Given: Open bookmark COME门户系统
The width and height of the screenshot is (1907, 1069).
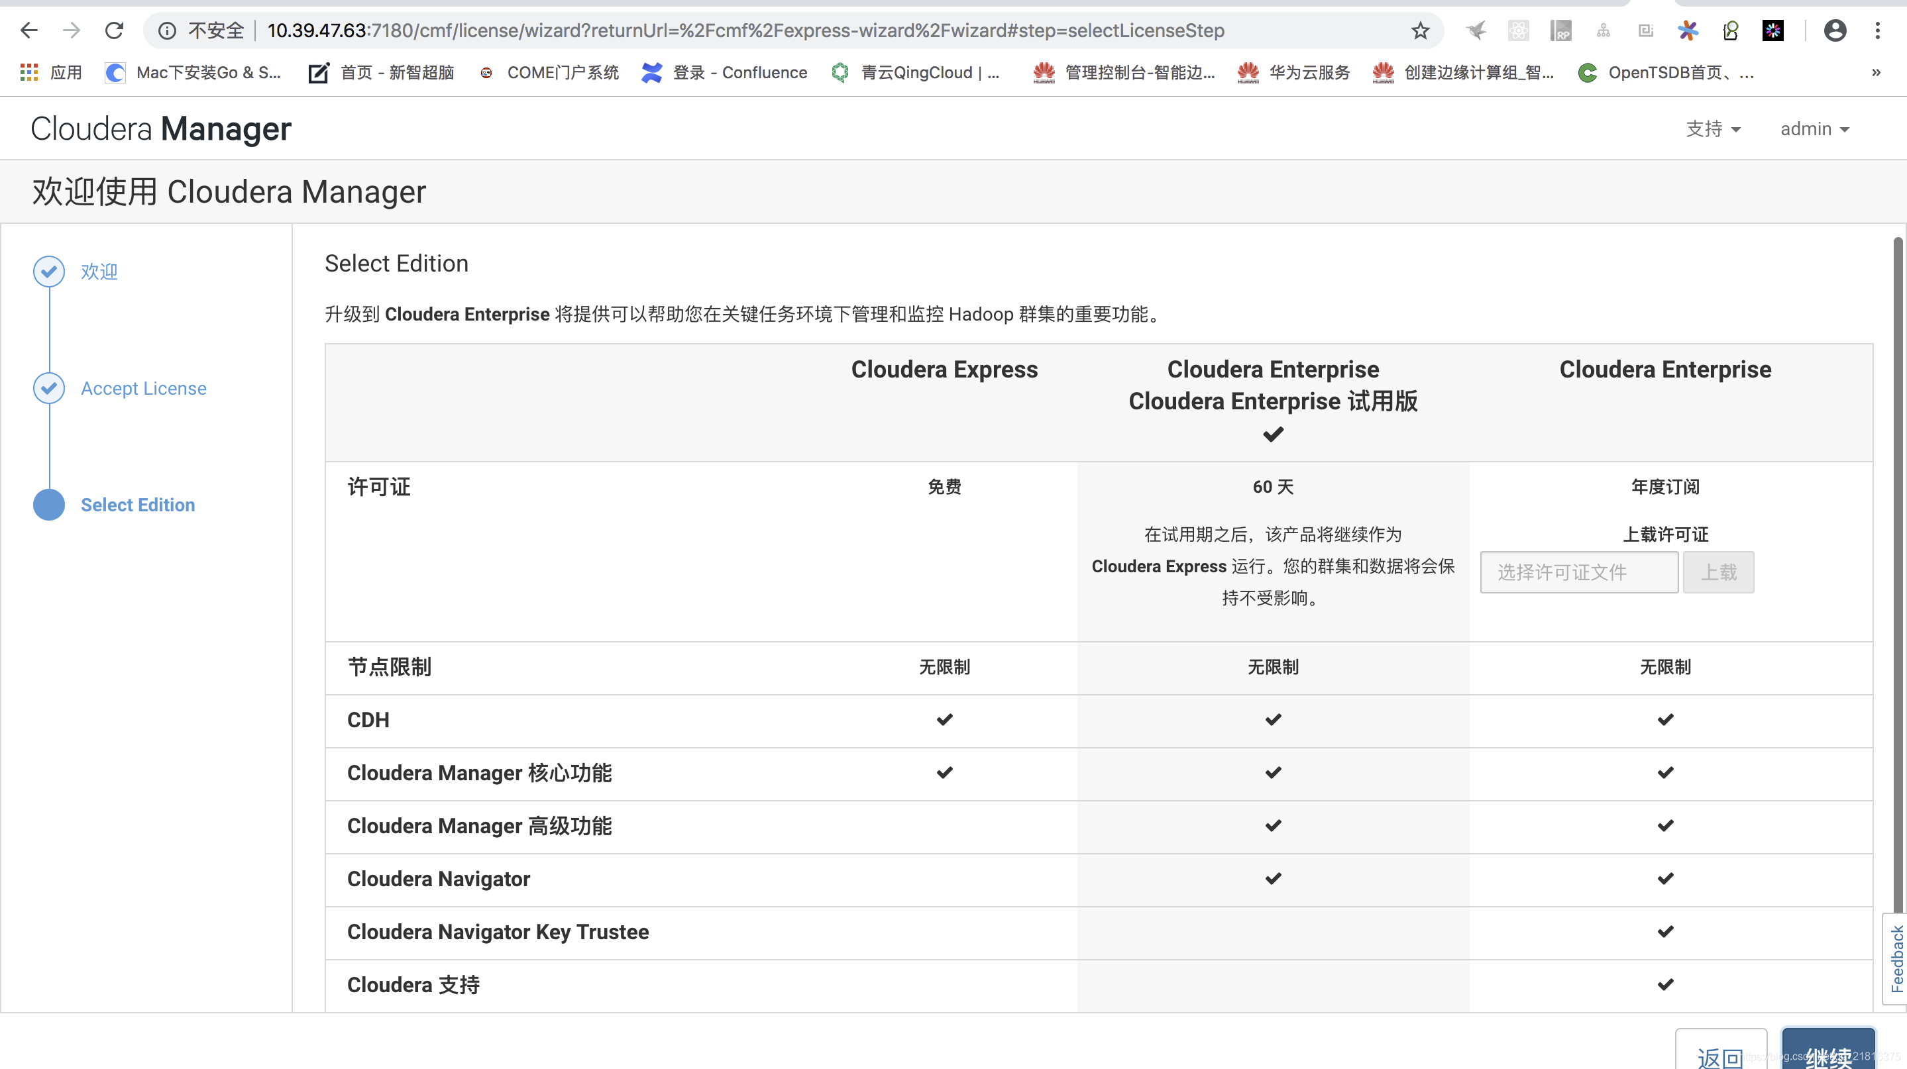Looking at the screenshot, I should 549,72.
